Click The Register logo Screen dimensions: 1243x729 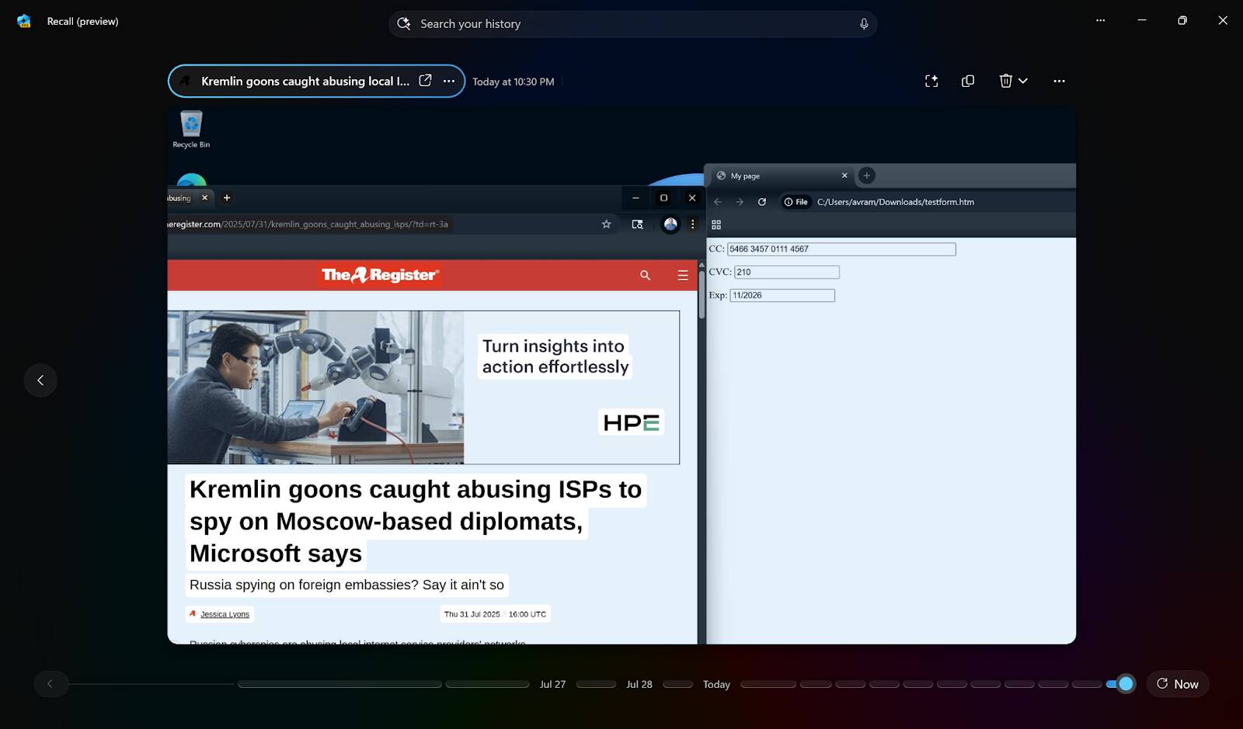tap(380, 275)
